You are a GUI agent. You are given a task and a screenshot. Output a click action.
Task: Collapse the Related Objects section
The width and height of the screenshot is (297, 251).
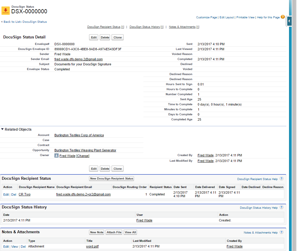[x=3, y=129]
